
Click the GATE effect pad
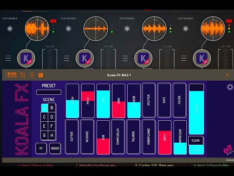[164, 100]
